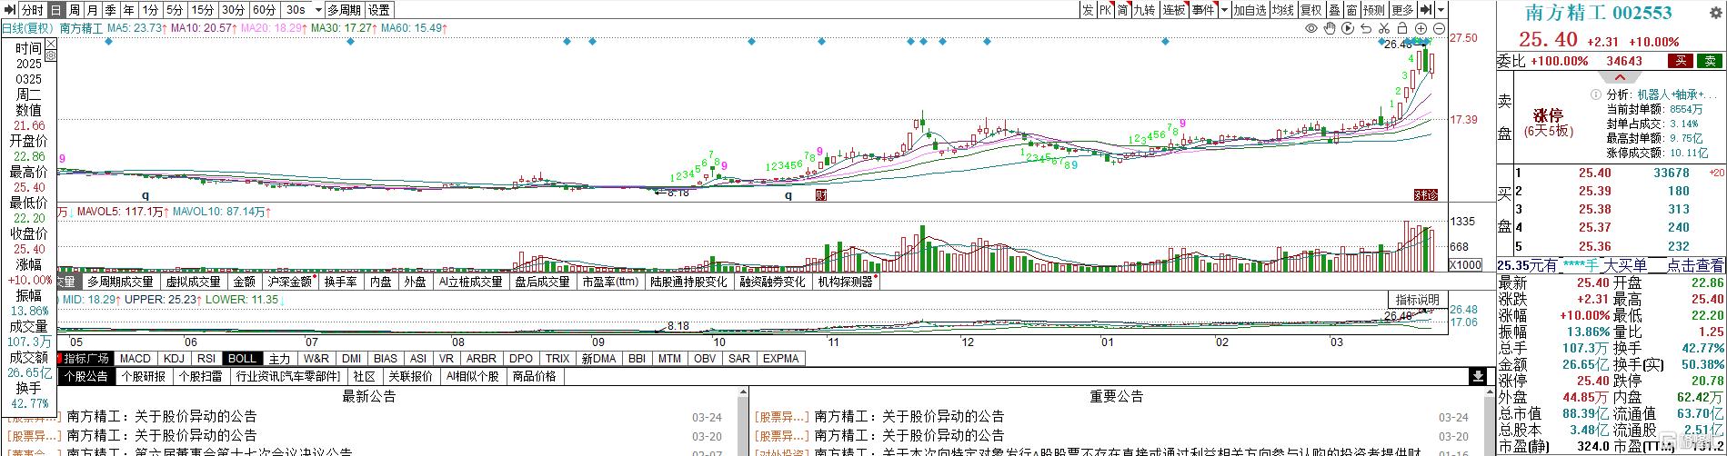Screen dimensions: 1727x456
Task: Select the 周 weekly period
Action: tap(75, 10)
